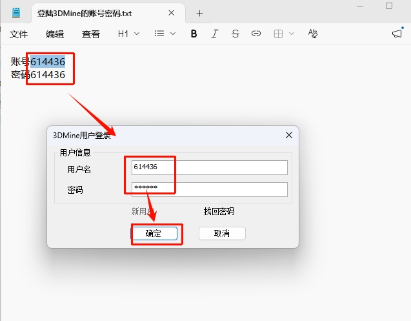Image resolution: width=411 pixels, height=321 pixels.
Task: Insert a table from toolbar
Action: [x=278, y=34]
